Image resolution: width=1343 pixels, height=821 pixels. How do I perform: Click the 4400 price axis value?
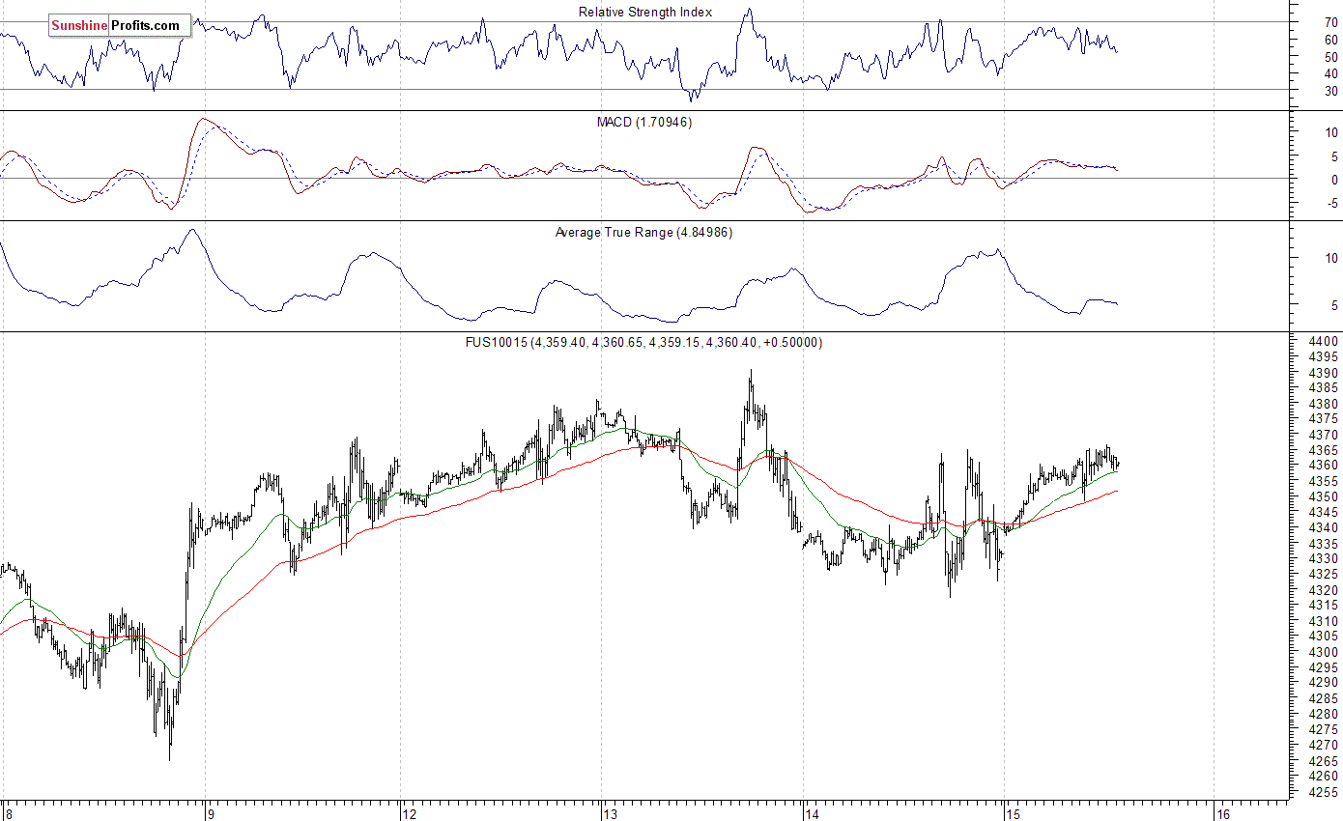point(1325,341)
